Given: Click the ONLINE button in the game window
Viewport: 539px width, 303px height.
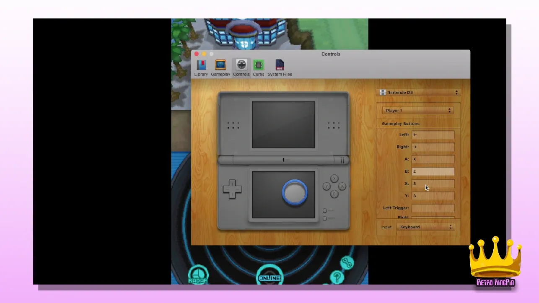Looking at the screenshot, I should (269, 276).
